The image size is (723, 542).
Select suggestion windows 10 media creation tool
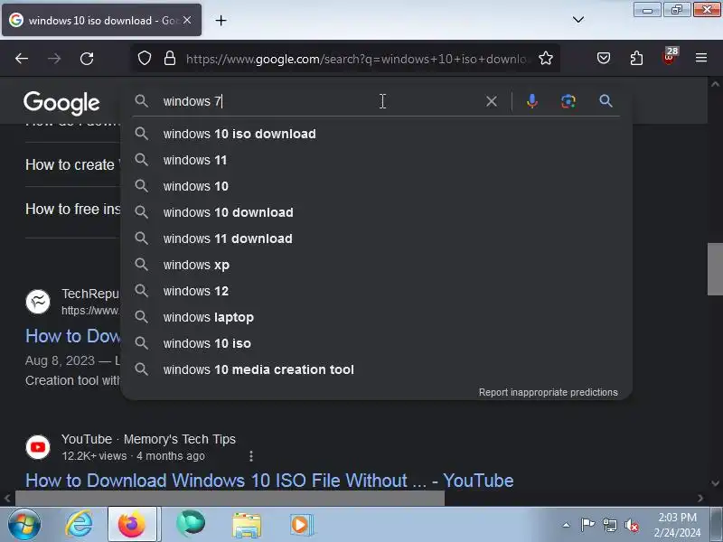(x=376, y=369)
